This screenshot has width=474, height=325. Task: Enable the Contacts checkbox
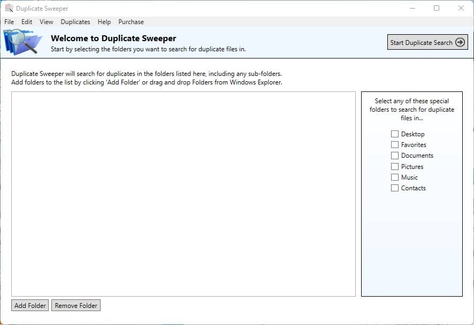[x=395, y=188]
